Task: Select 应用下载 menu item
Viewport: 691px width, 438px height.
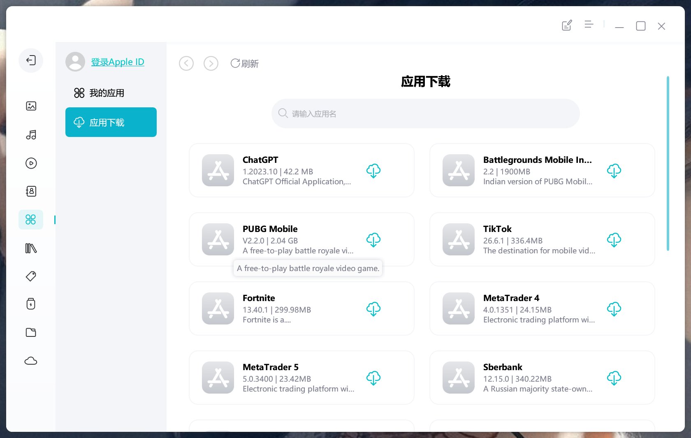Action: click(111, 122)
